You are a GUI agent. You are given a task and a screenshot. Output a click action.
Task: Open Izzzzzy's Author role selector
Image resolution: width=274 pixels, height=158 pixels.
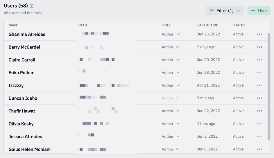(x=171, y=85)
